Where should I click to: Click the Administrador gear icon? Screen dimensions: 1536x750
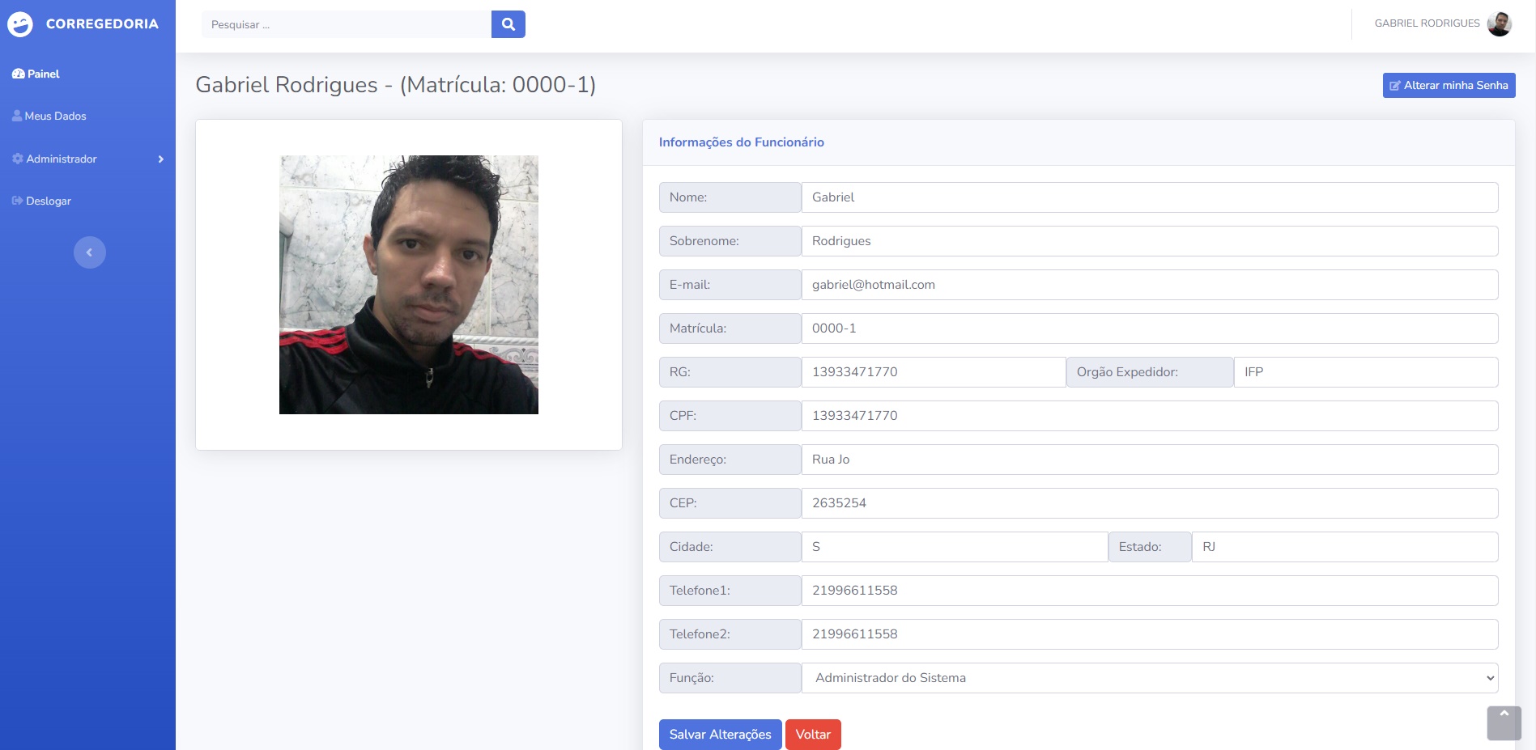(x=18, y=159)
